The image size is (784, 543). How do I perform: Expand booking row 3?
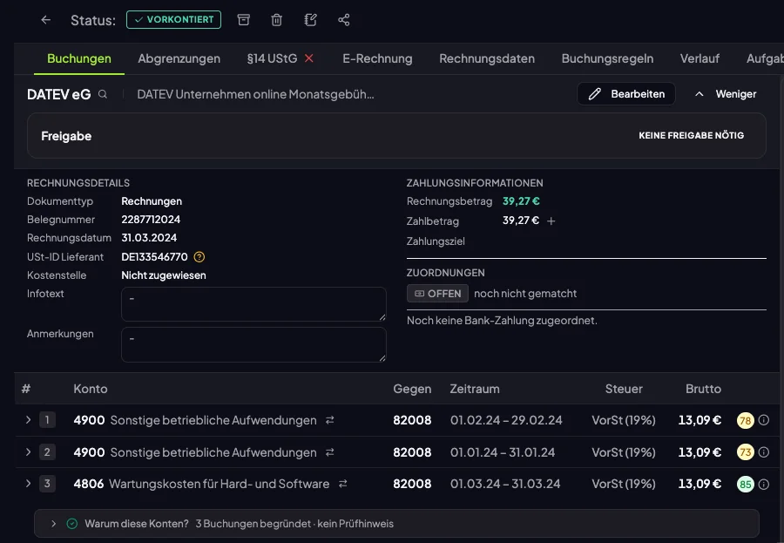coord(28,484)
